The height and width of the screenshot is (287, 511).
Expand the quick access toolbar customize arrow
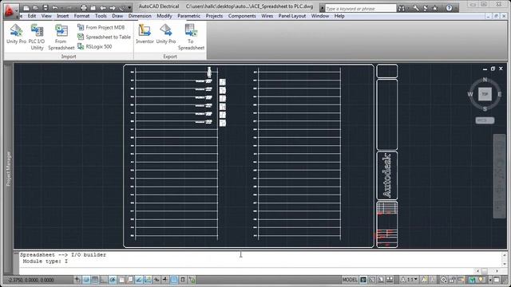tap(129, 8)
